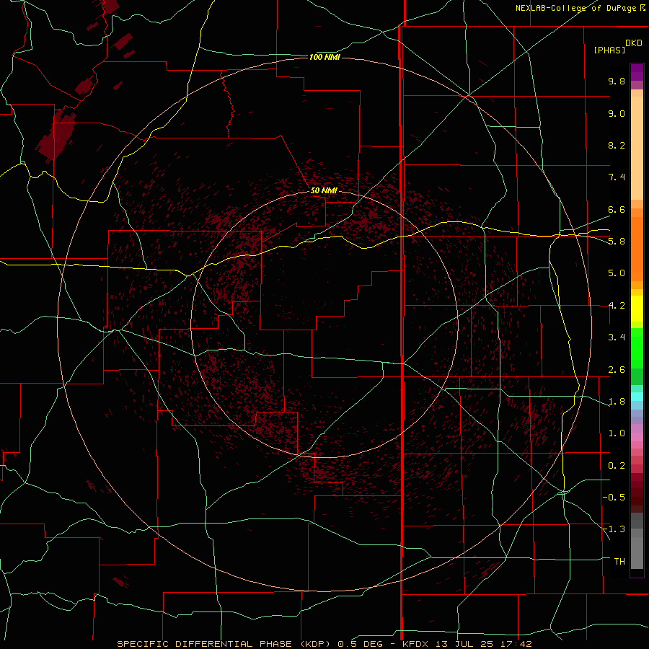Click the 3.4 scale value

coord(617,337)
